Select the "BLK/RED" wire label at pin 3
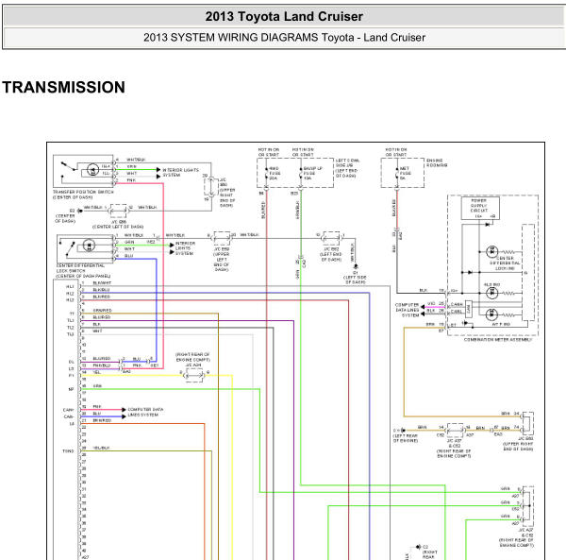This screenshot has width=566, height=560. [102, 297]
